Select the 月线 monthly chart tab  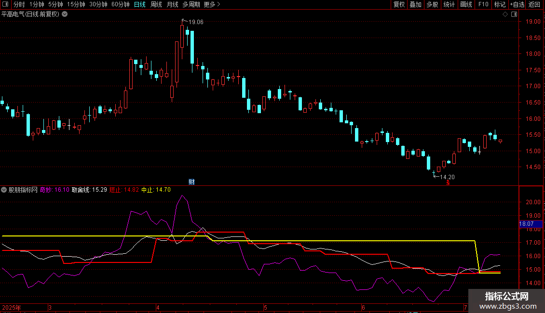tap(172, 4)
